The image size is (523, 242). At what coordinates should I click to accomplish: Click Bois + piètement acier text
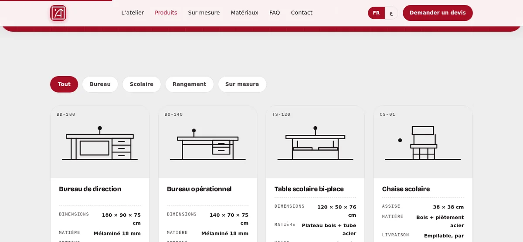[x=440, y=221]
